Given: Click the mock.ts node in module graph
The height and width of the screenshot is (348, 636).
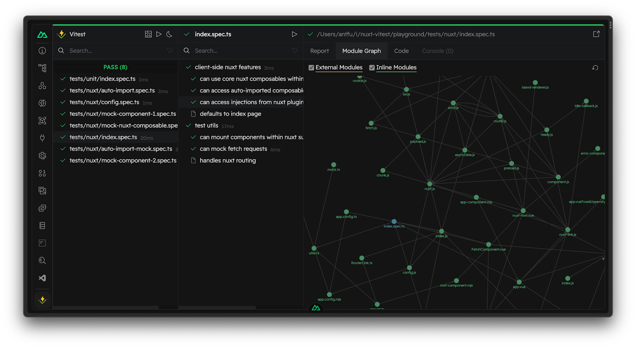Looking at the screenshot, I should pos(334,165).
